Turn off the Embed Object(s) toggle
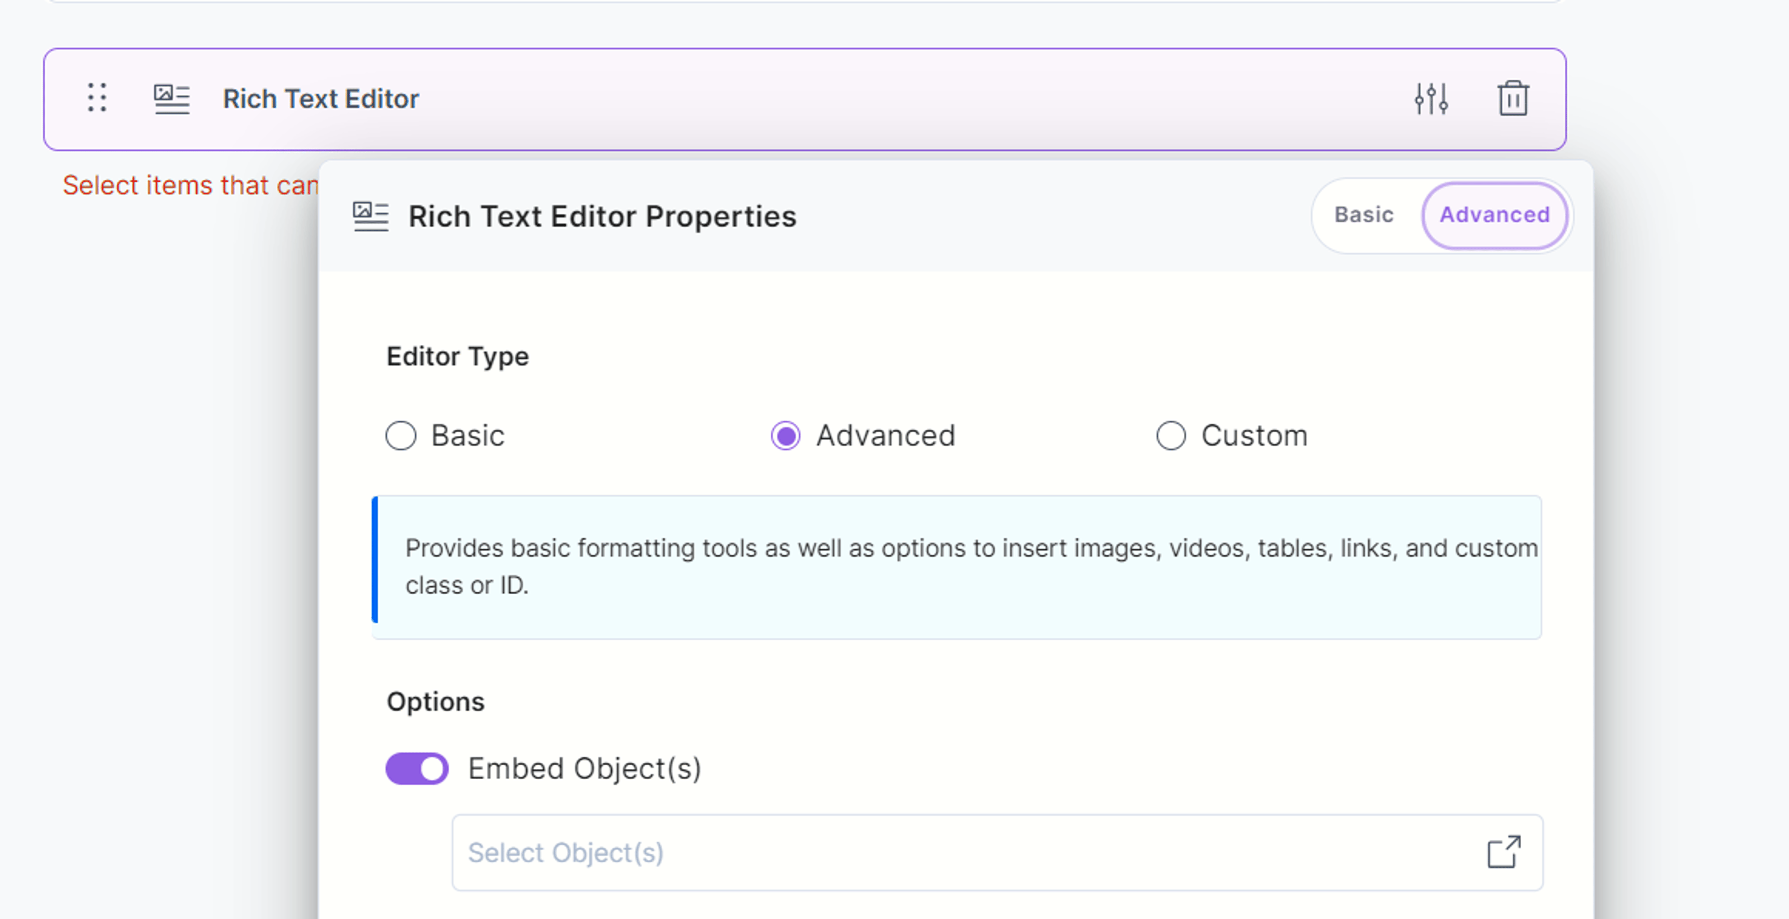The width and height of the screenshot is (1789, 919). coord(417,768)
